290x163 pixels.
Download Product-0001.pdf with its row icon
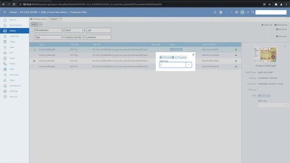tap(236, 61)
